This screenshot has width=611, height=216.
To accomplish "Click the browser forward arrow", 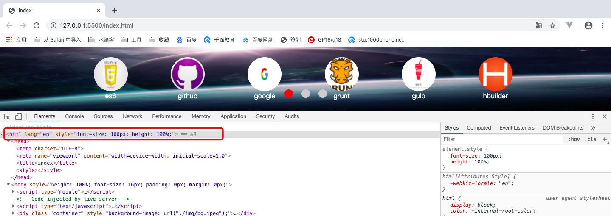I will (x=23, y=25).
